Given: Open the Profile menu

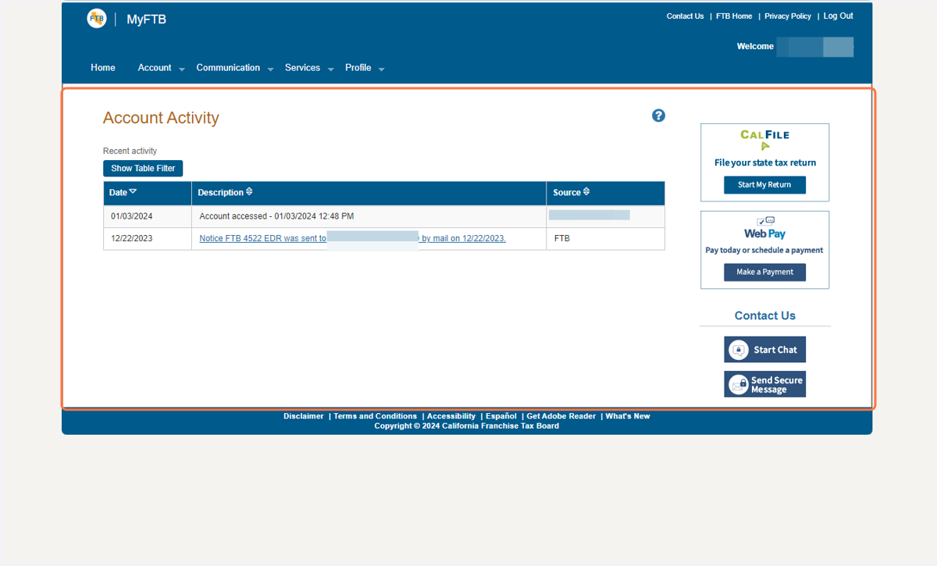Looking at the screenshot, I should (358, 68).
